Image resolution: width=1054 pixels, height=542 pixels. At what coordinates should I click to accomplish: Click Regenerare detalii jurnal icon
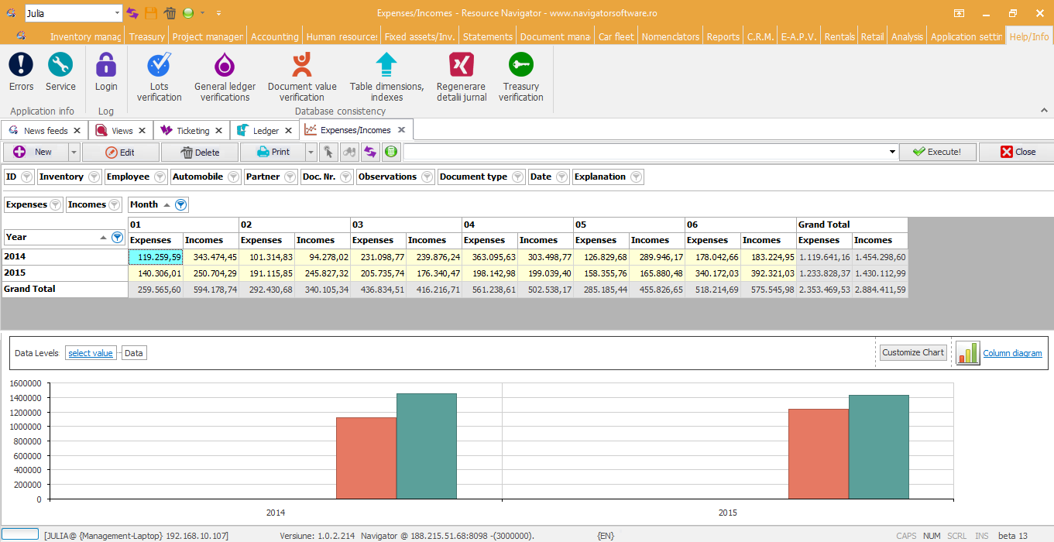pyautogui.click(x=462, y=65)
